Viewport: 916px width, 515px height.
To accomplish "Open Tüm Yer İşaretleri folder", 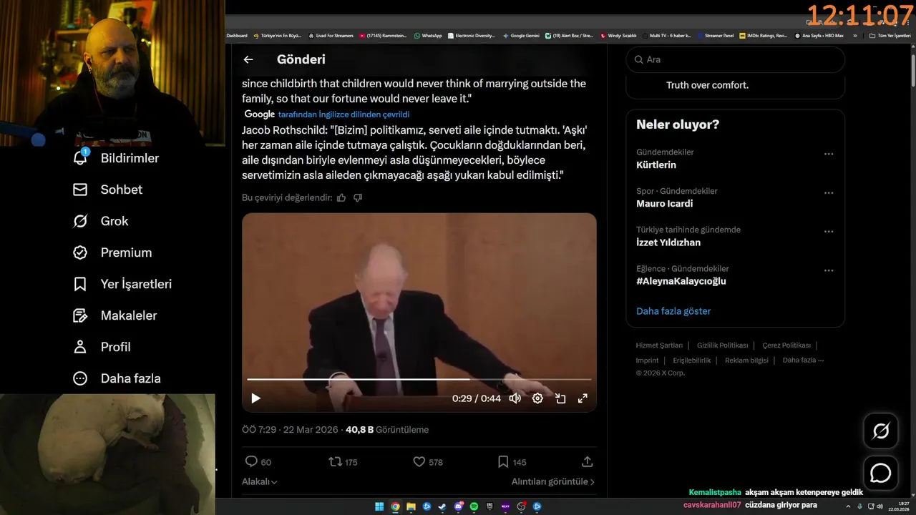I will (890, 36).
